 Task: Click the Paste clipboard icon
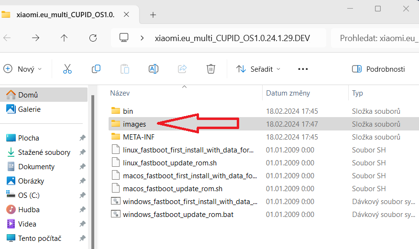[124, 69]
